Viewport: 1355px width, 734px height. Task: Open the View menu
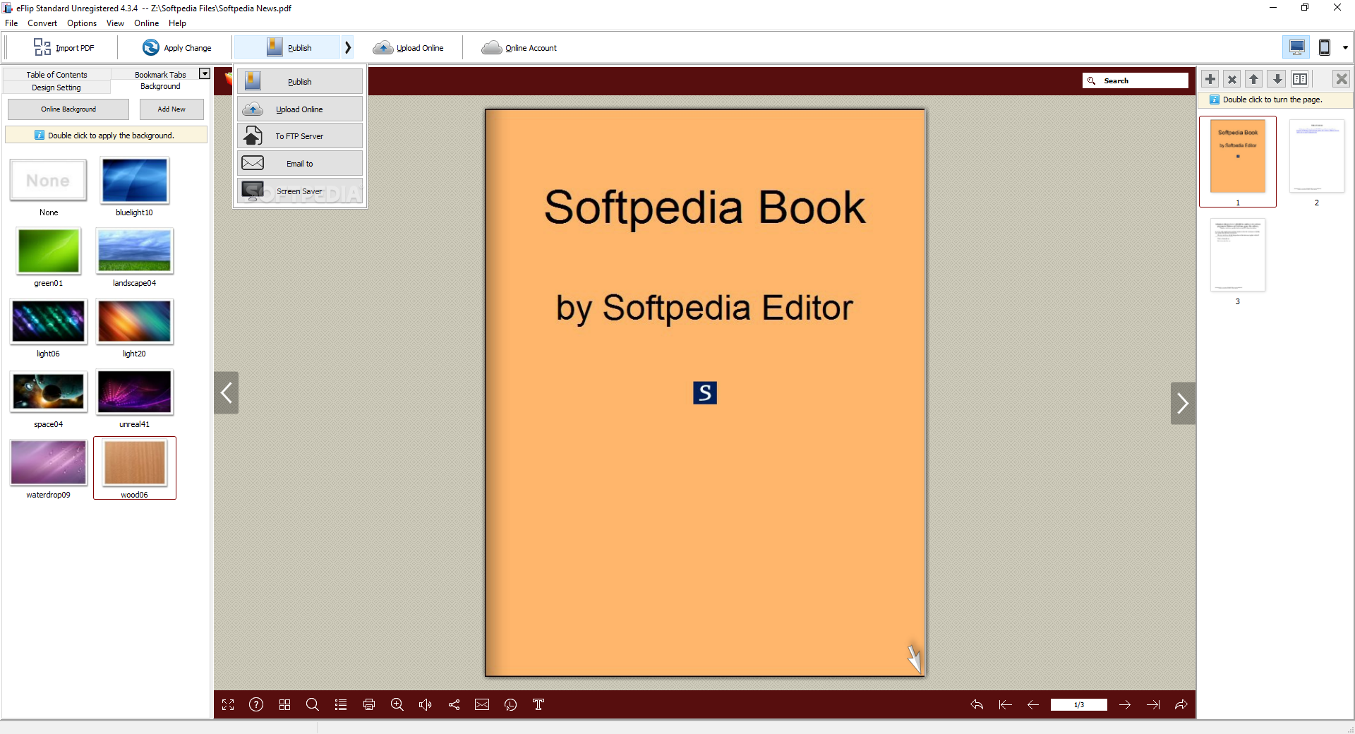(x=115, y=23)
